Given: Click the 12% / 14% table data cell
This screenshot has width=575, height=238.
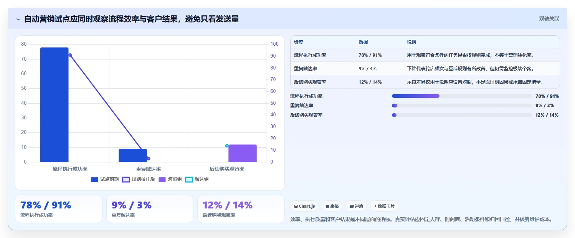Looking at the screenshot, I should (x=370, y=82).
